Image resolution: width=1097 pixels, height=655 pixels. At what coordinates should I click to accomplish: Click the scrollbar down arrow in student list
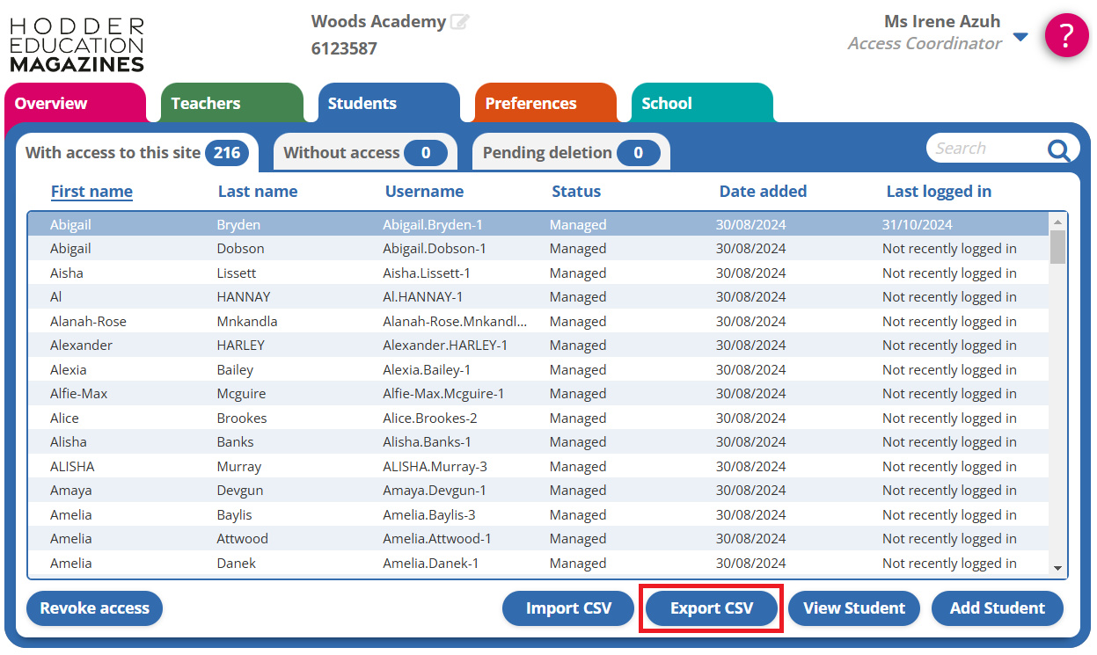[1057, 569]
